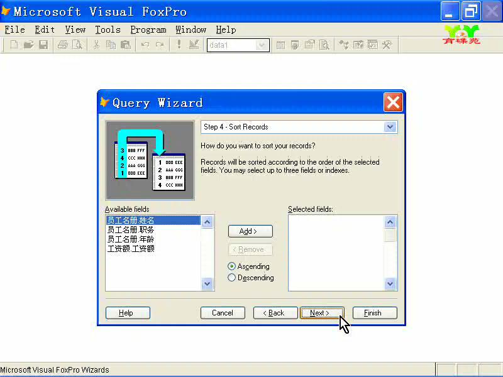Open the data1 database dropdown in toolbar
The image size is (503, 377).
(262, 45)
